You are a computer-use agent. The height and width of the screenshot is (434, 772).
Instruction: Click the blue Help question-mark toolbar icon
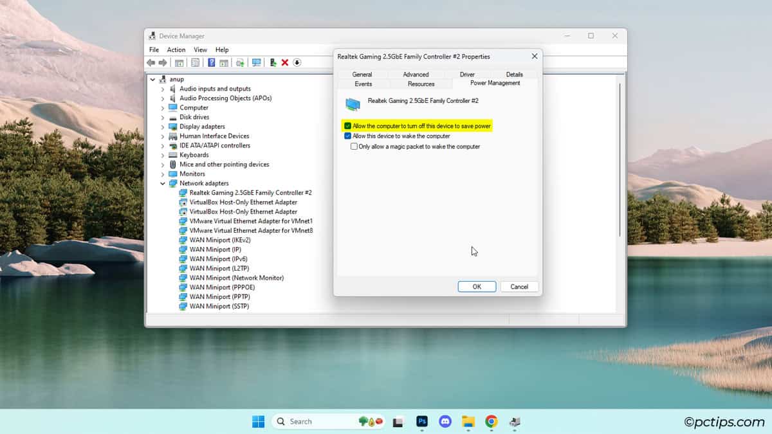pyautogui.click(x=211, y=62)
